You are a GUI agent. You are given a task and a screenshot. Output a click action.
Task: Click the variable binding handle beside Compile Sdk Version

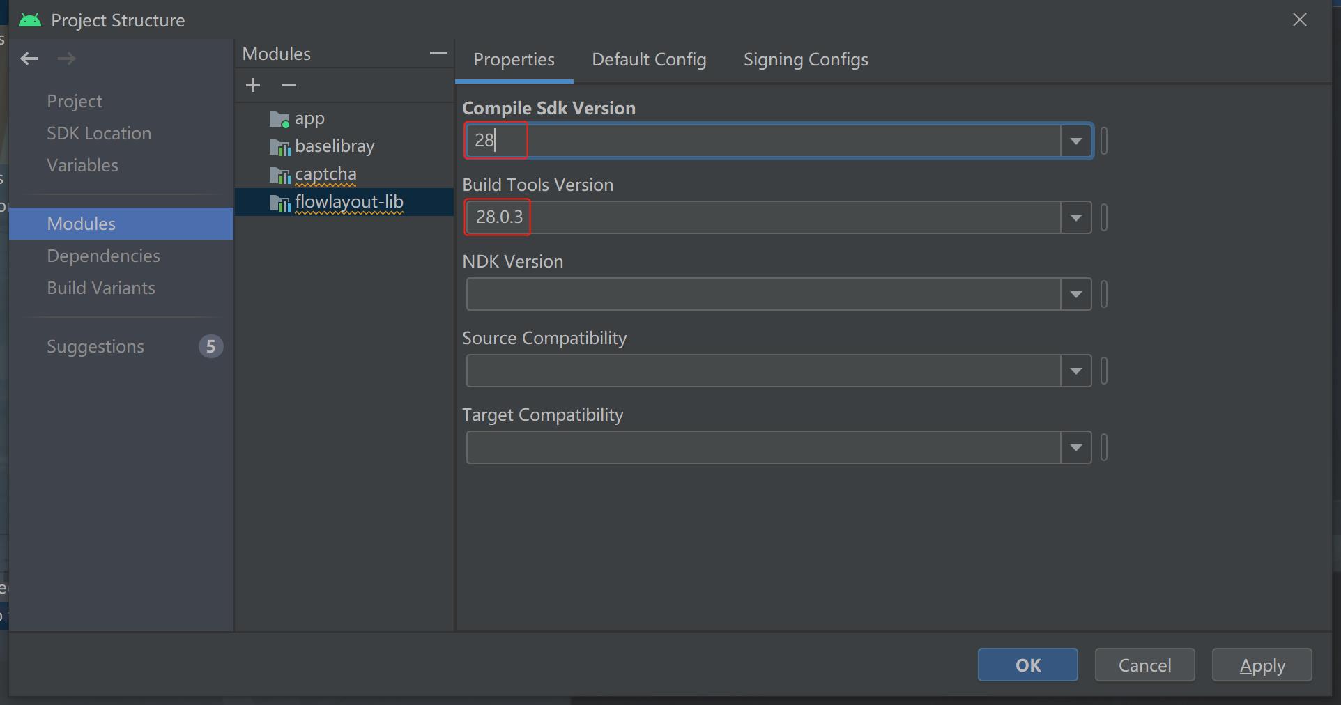1104,141
